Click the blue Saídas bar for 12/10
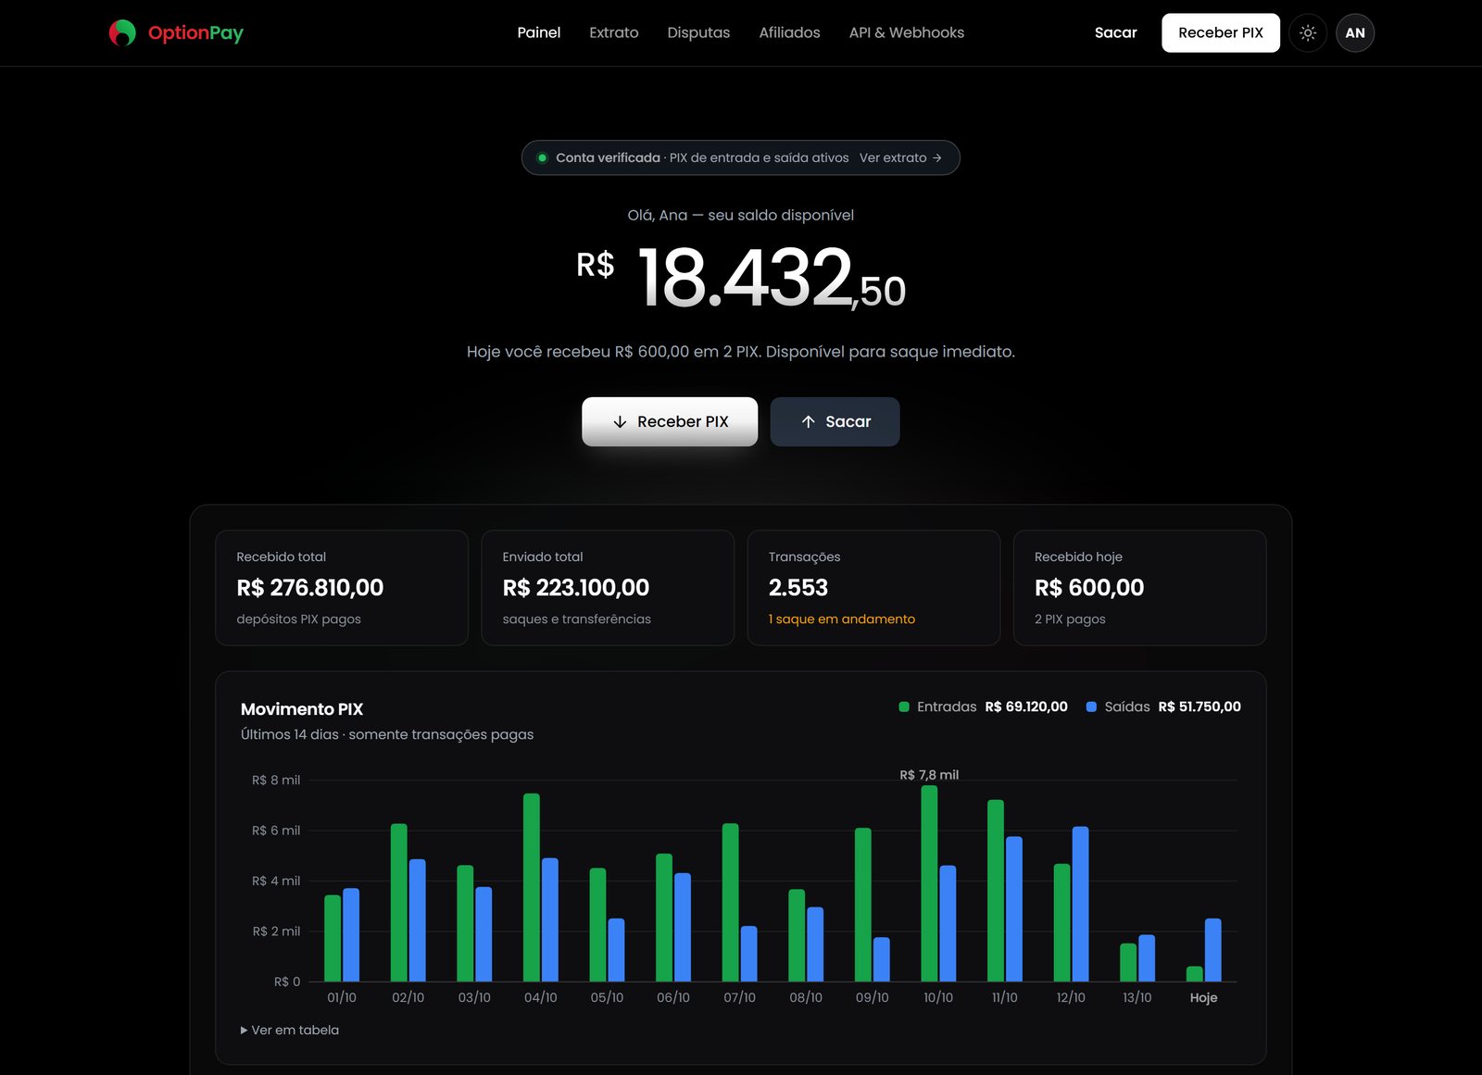 click(x=1080, y=904)
